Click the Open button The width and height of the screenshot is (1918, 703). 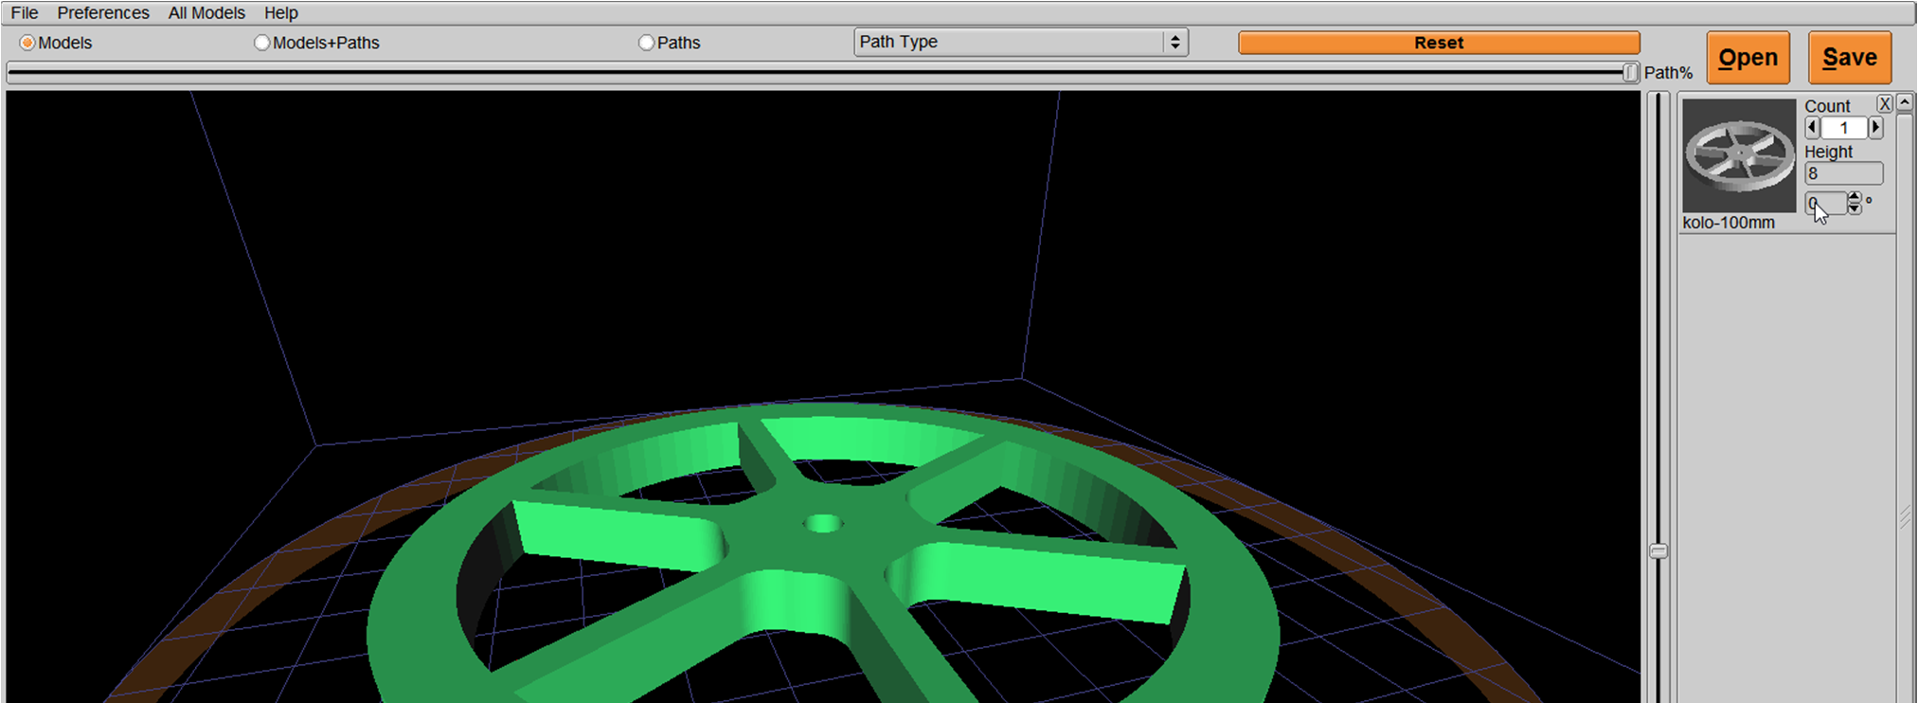1748,58
